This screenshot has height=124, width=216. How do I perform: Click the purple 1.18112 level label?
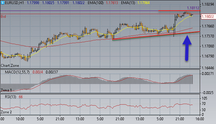[193, 8]
